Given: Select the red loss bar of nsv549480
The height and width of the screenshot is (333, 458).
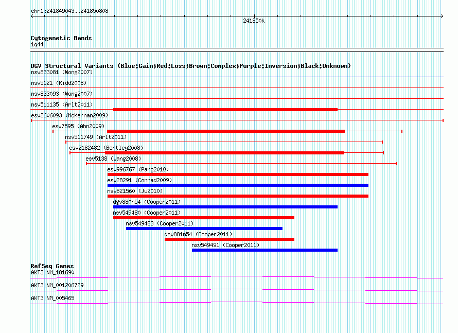Looking at the screenshot, I should [204, 218].
